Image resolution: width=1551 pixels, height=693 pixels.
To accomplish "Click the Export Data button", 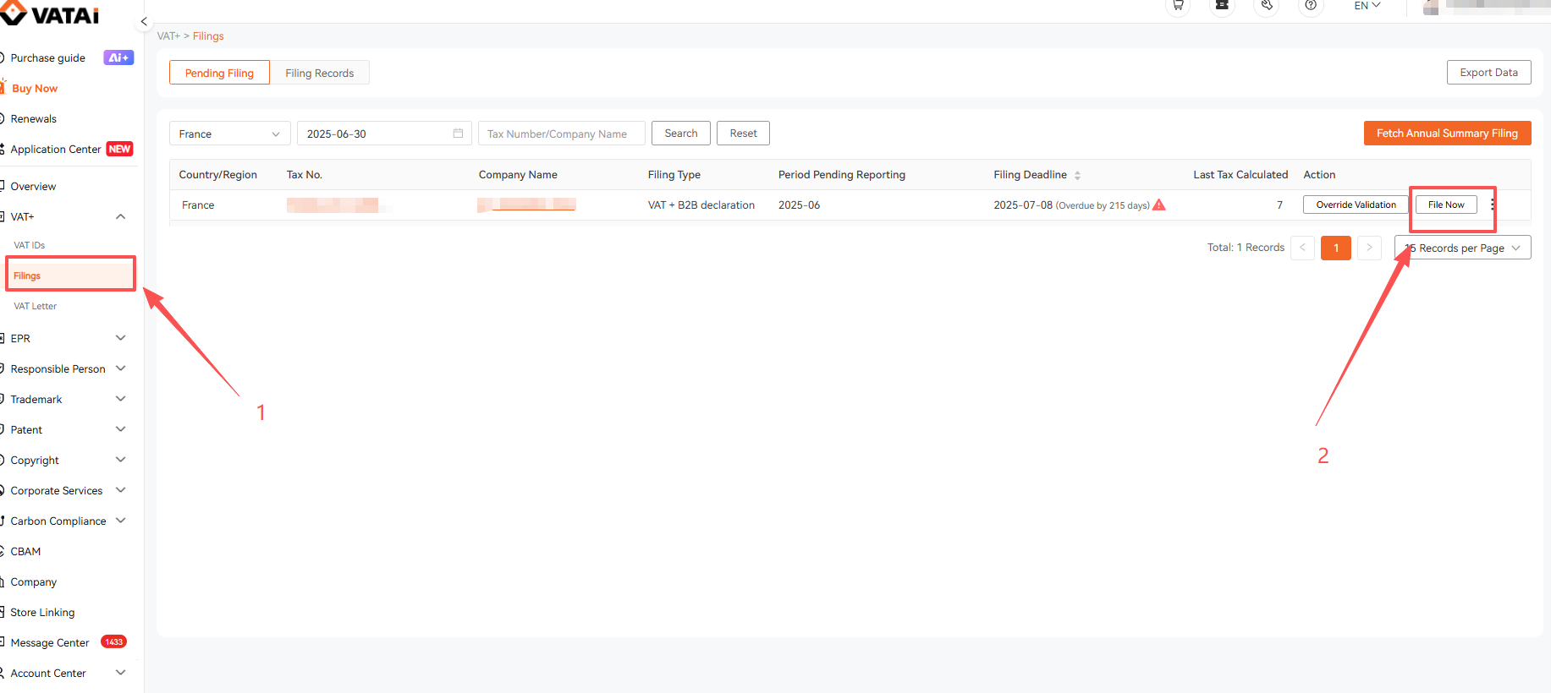I will pos(1488,73).
